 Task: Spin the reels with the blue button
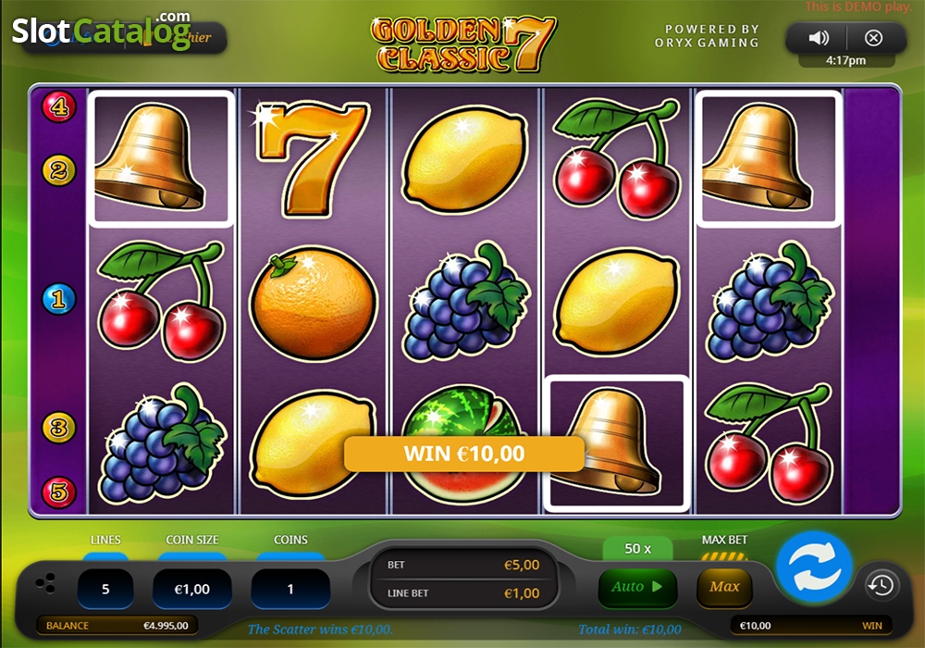(815, 566)
